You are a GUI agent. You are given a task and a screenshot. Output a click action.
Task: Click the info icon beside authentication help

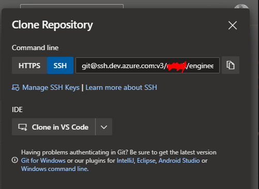[15, 160]
